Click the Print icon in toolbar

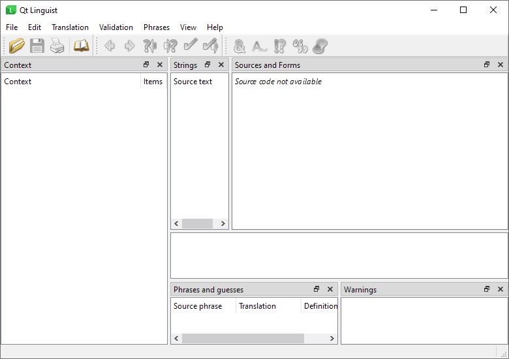[57, 46]
